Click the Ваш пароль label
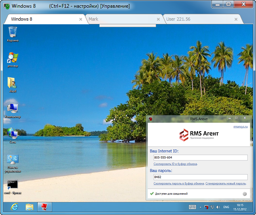 point(161,171)
